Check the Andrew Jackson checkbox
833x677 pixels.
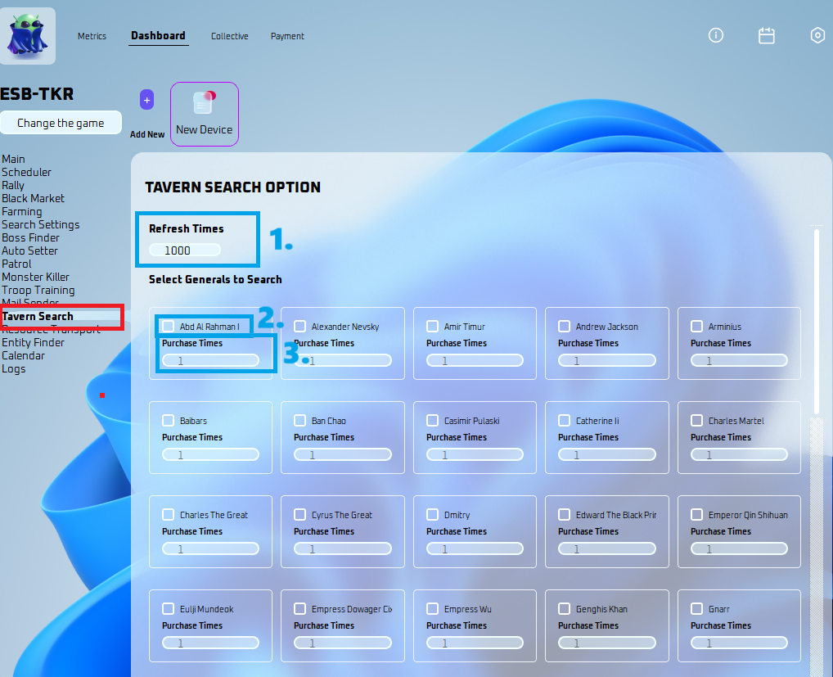coord(564,327)
